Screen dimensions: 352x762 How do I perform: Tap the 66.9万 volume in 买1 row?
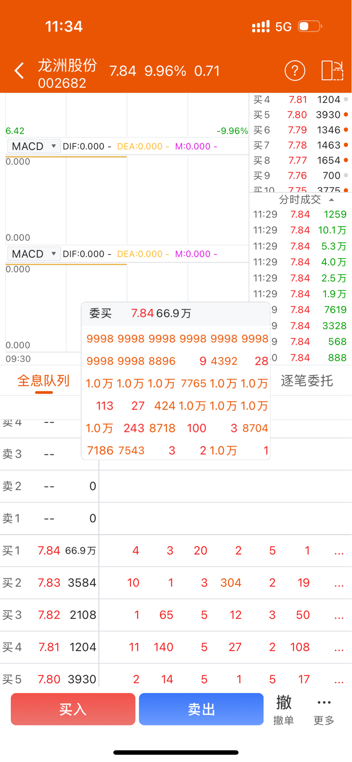click(81, 551)
